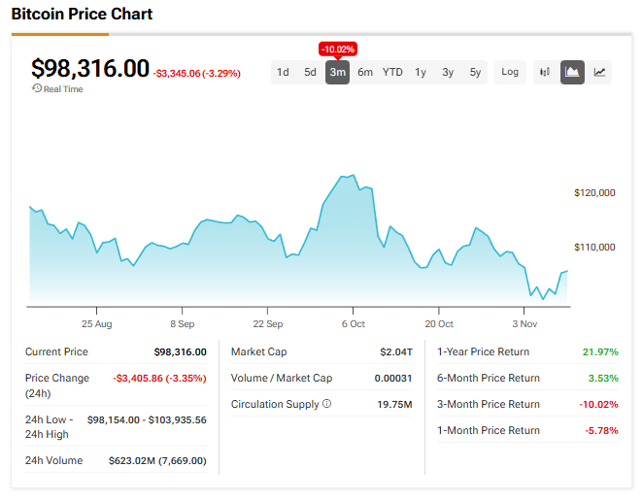Click the $98,316.00 headline price
643x501 pixels.
pos(90,68)
